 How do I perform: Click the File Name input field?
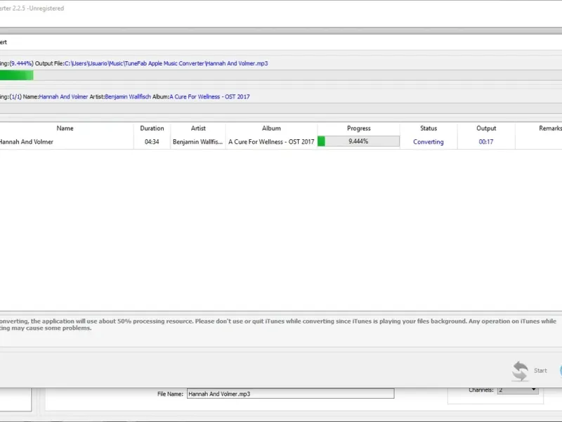290,394
